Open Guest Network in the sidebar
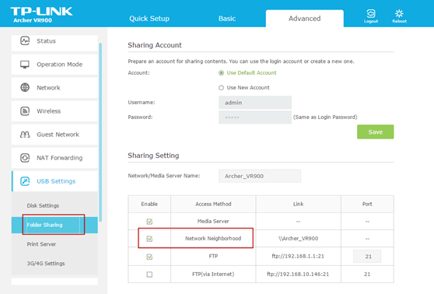 point(54,135)
